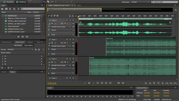Select the Slip tool in top toolbar
This screenshot has height=101, width=179.
point(52,2)
